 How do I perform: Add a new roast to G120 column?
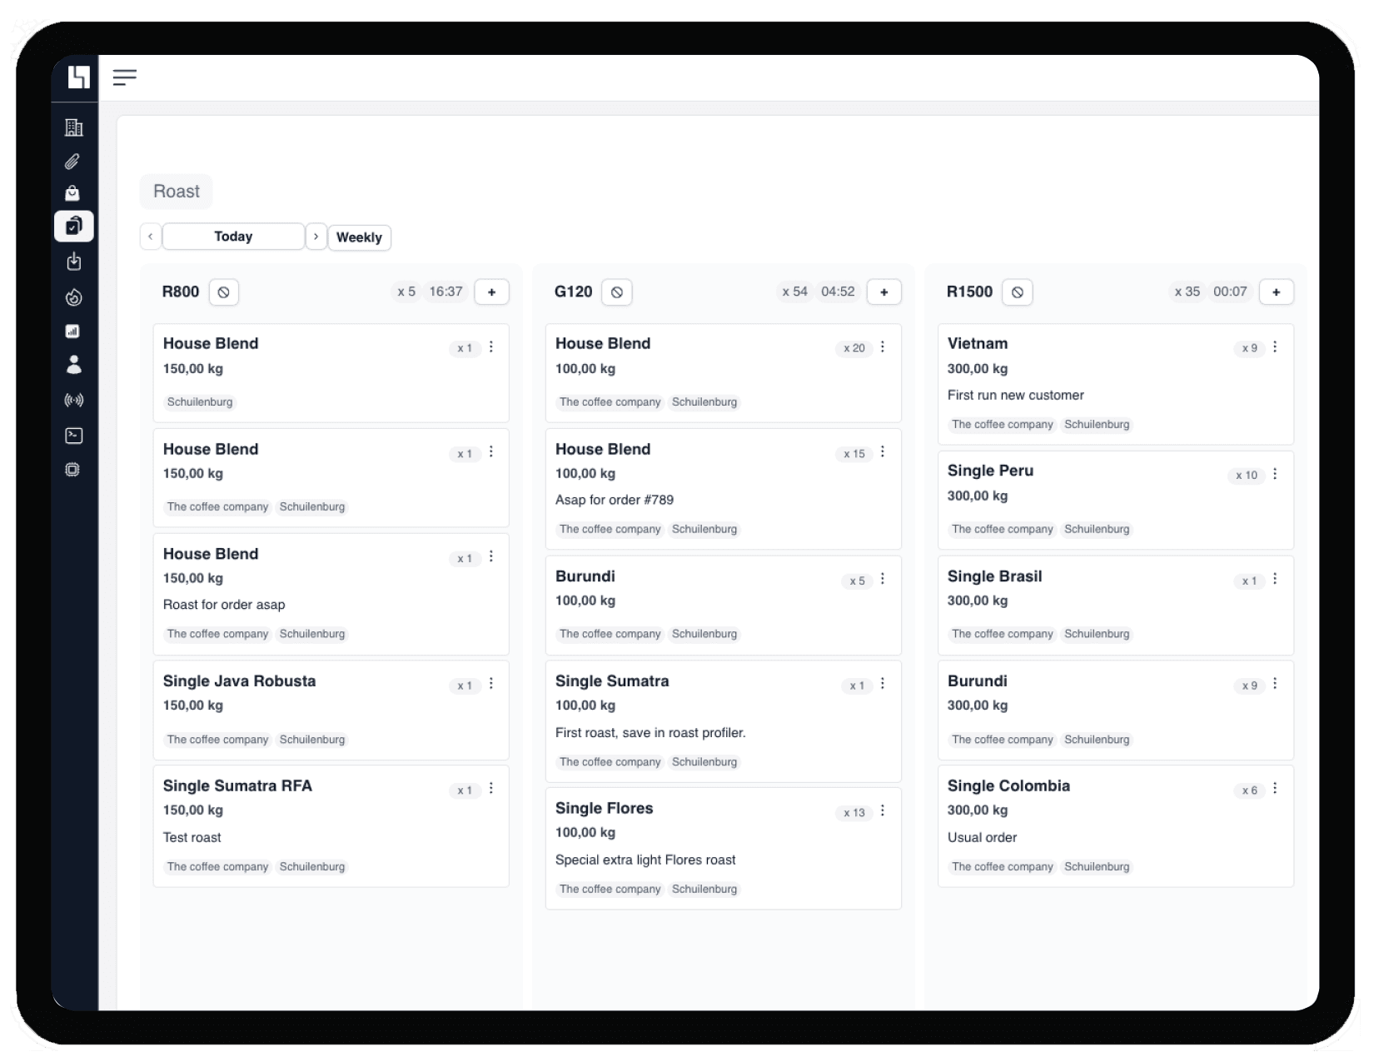[x=884, y=292]
